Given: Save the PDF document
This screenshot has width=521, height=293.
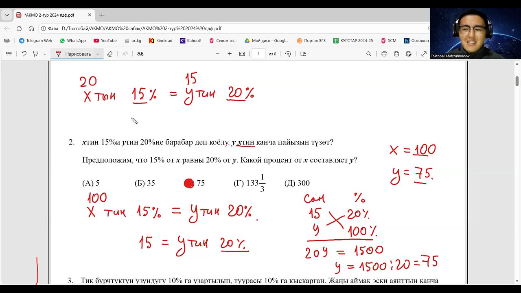Looking at the screenshot, I should click(396, 54).
